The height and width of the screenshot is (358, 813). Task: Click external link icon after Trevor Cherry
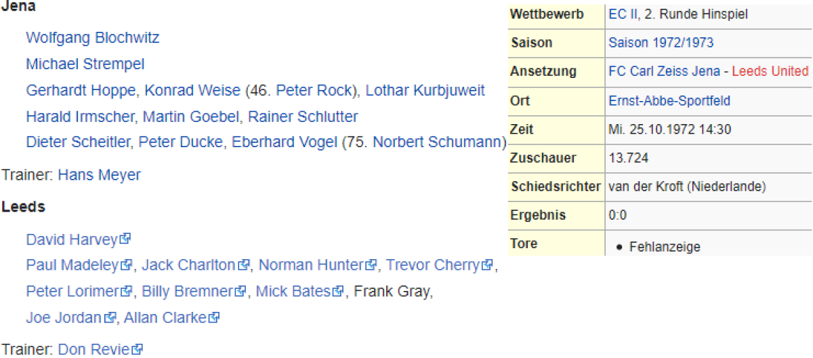[486, 265]
